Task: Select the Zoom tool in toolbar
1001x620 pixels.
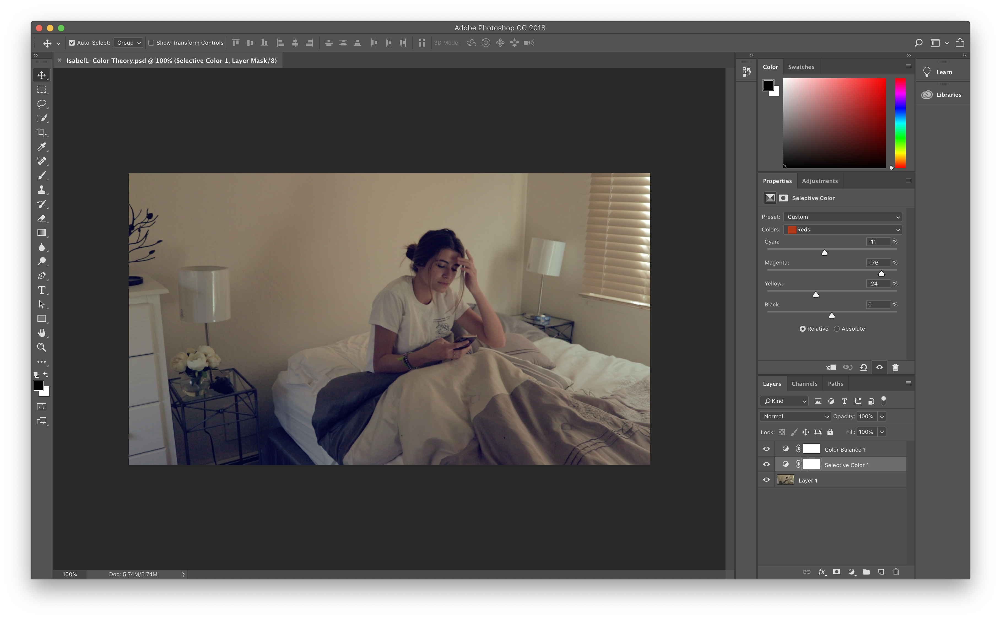Action: point(41,347)
